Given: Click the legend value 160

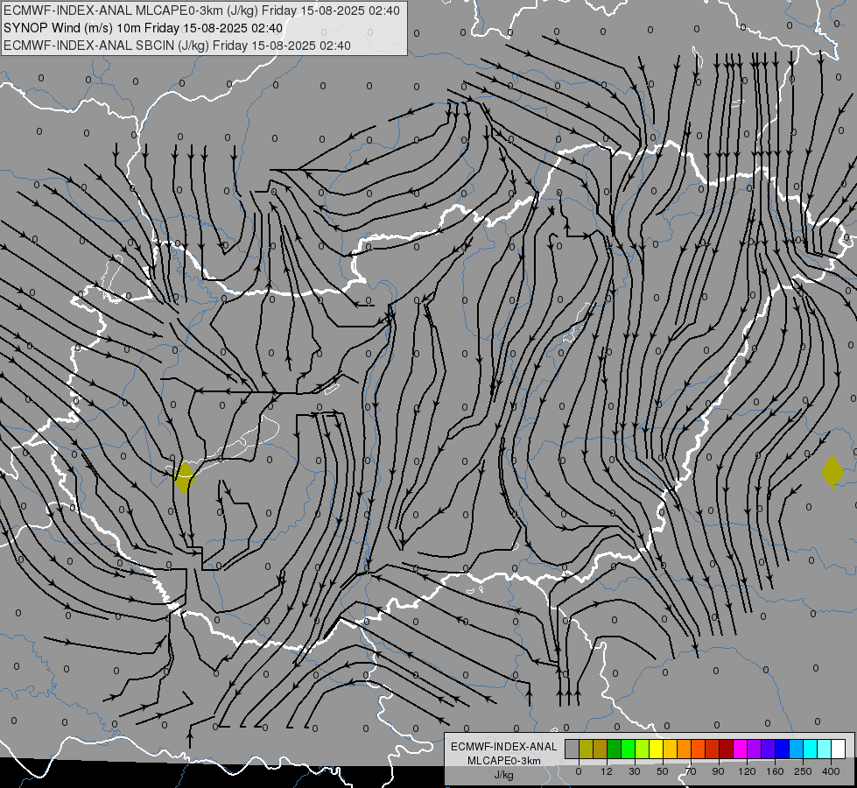Looking at the screenshot, I should pos(775,771).
